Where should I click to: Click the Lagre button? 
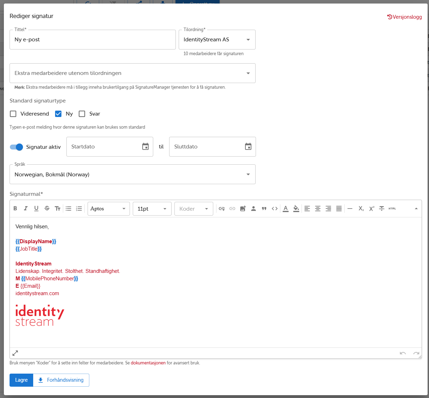[x=21, y=380]
